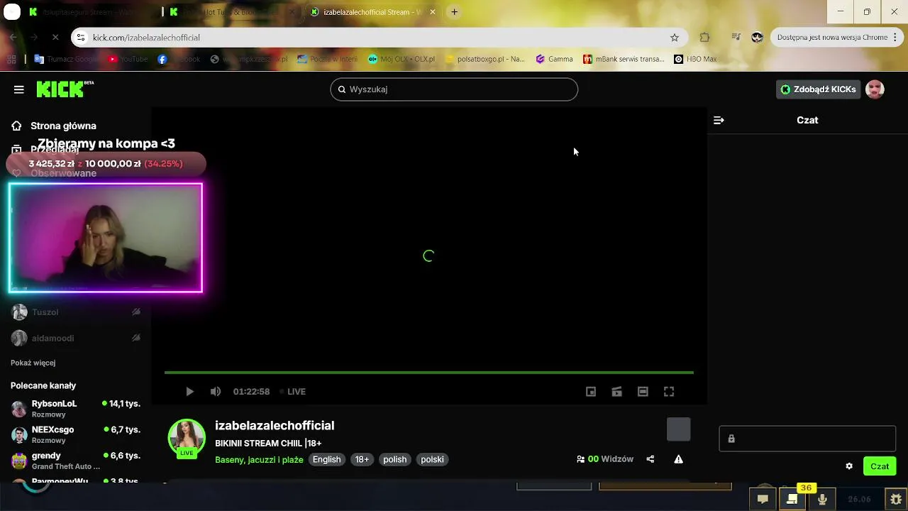This screenshot has height=511, width=908.
Task: Click the chat bubble icon in bottom bar
Action: click(763, 499)
